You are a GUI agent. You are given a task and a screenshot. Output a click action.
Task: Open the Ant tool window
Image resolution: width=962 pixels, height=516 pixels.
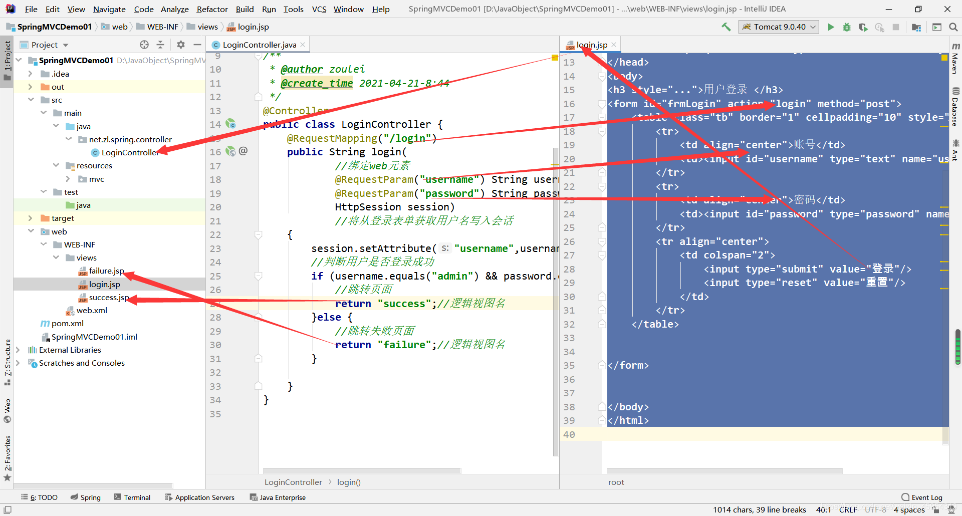pos(955,150)
